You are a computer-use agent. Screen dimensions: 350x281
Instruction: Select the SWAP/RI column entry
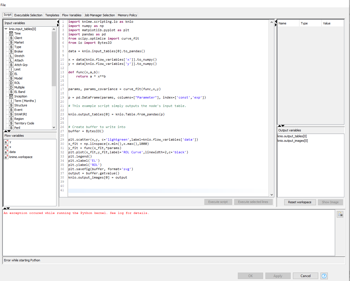21,114
